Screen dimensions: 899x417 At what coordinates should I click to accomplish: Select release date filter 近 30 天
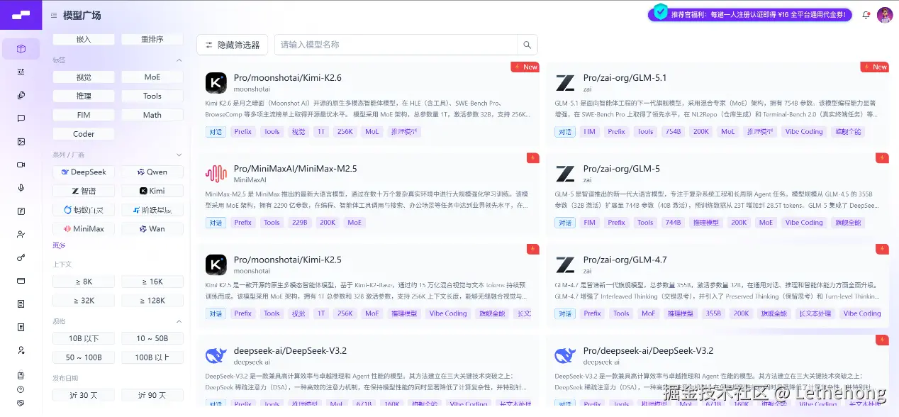[x=84, y=395]
